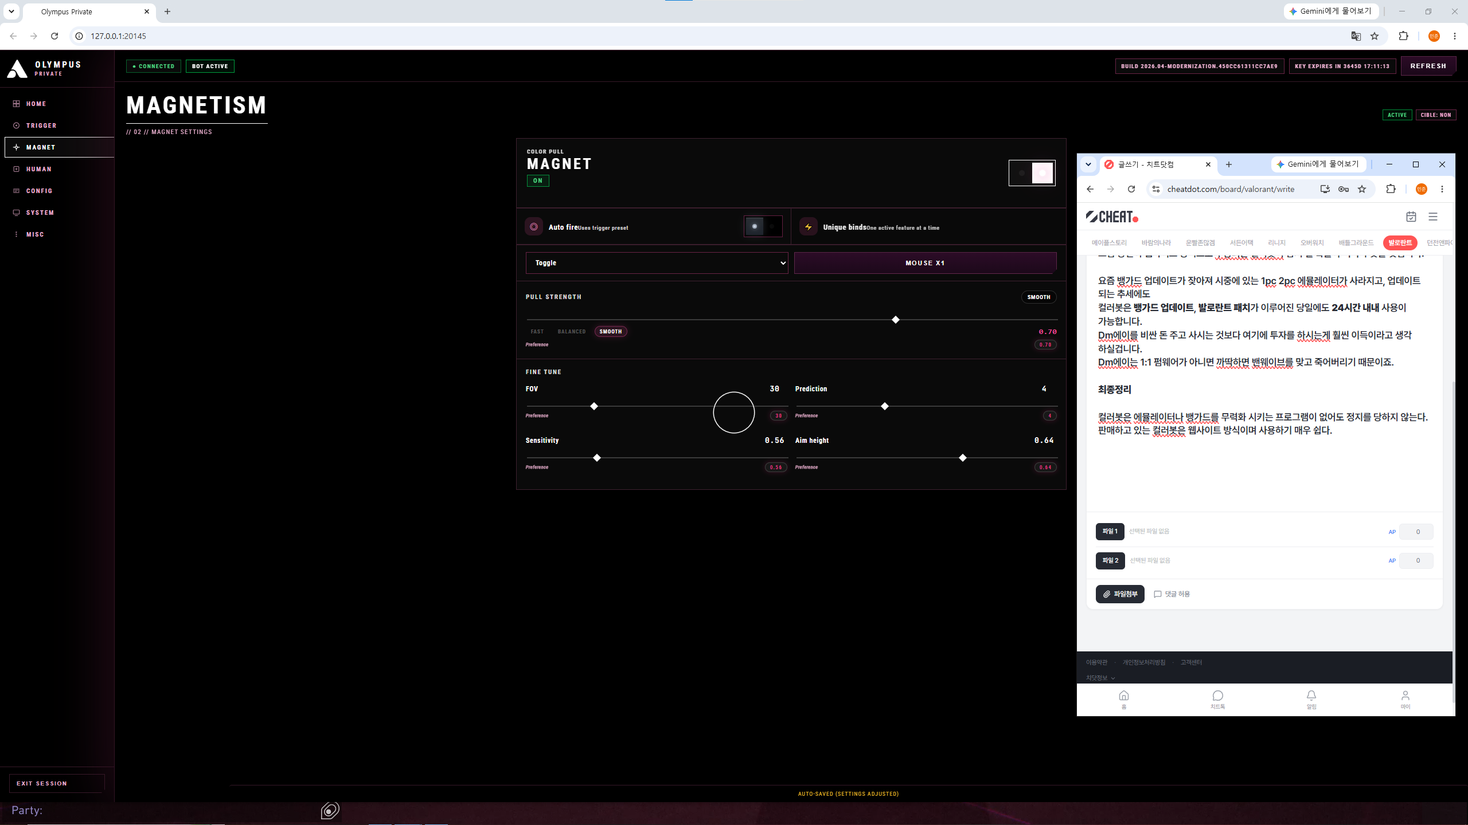Select the 발로란트 board tab
Screen dimensions: 1468x825
(1400, 243)
